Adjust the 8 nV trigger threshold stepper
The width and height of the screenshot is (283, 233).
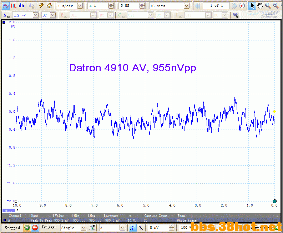pos(171,228)
